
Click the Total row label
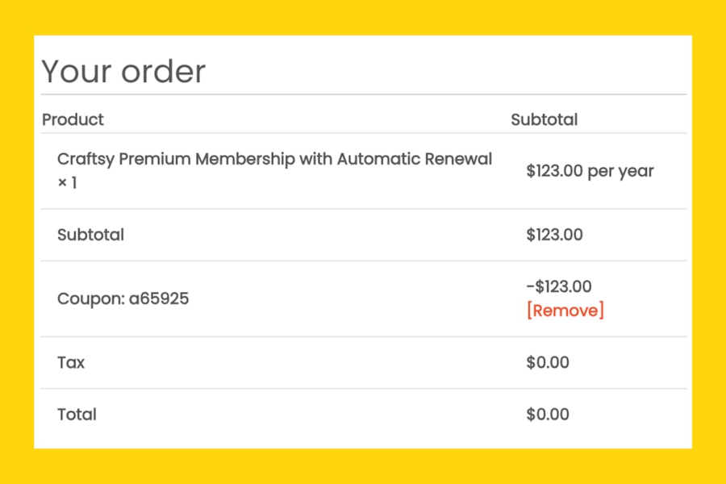point(77,415)
